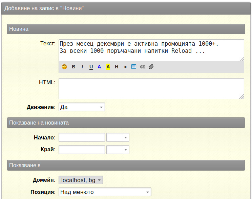Click the Позиция field label
252x199 pixels.
click(x=43, y=192)
